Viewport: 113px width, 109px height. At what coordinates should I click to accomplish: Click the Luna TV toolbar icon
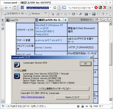(x=52, y=14)
